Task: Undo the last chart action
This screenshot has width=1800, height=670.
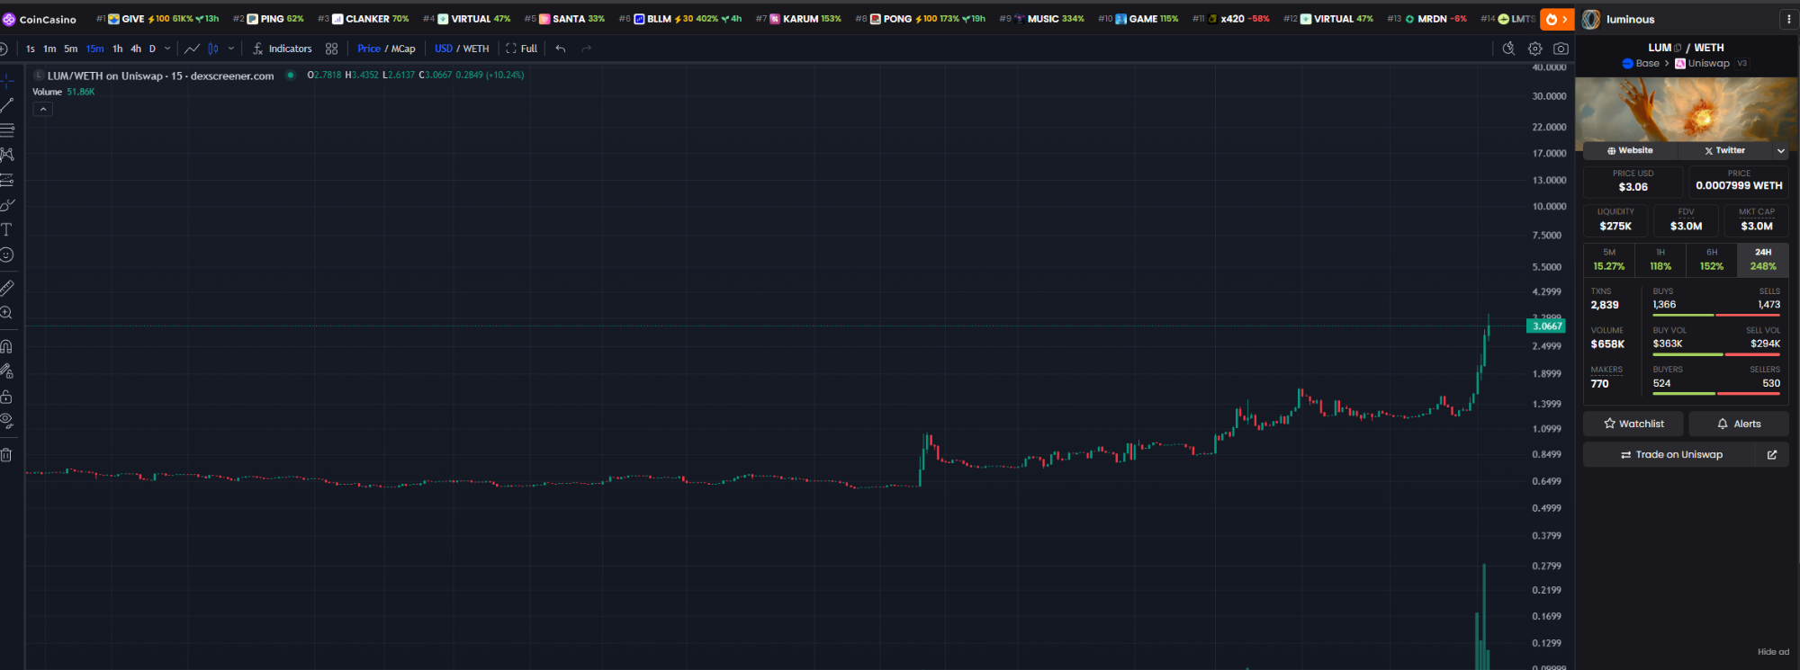Action: pos(561,49)
